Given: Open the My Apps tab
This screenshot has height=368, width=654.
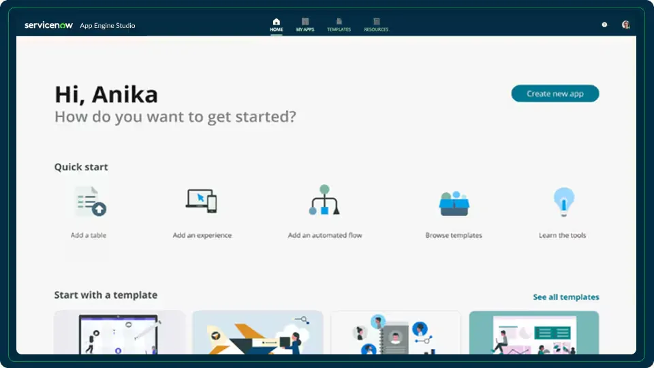Looking at the screenshot, I should (x=305, y=25).
